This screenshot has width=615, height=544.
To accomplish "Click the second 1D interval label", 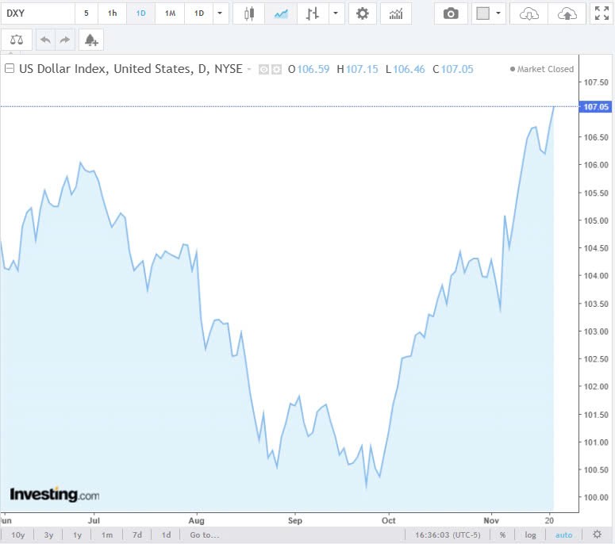I will coord(199,13).
